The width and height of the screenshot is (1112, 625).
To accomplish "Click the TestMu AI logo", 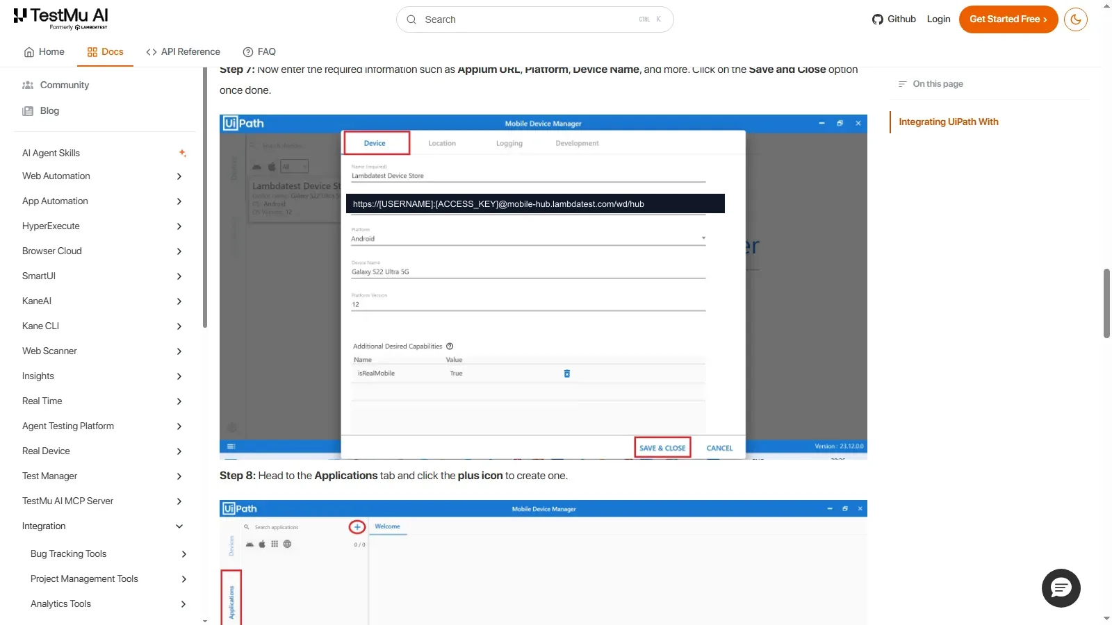I will (x=60, y=19).
